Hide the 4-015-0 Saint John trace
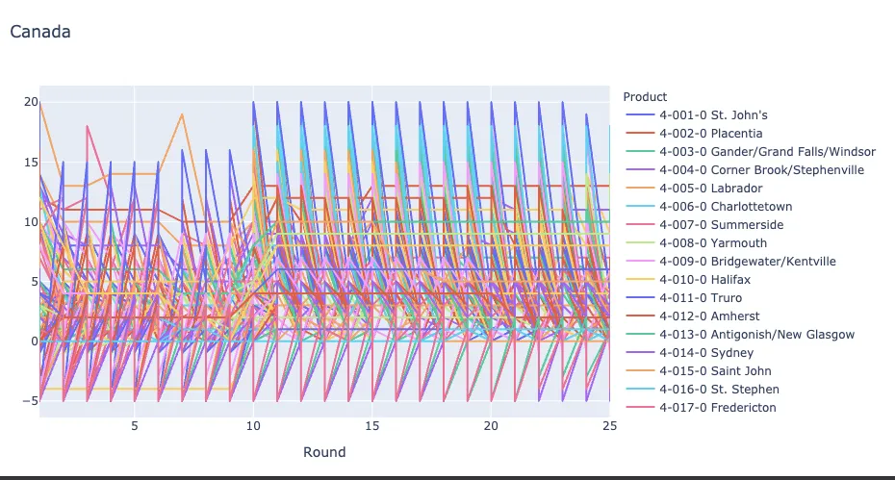Viewport: 895px width, 480px height. pyautogui.click(x=699, y=371)
